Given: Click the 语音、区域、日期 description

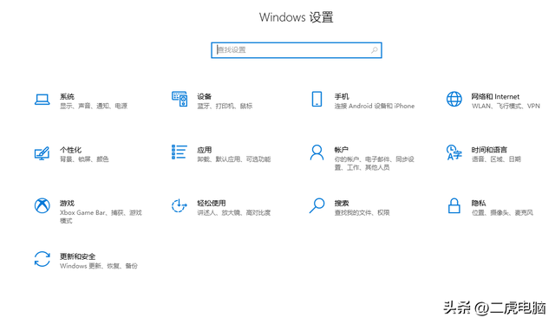Looking at the screenshot, I should click(496, 159).
